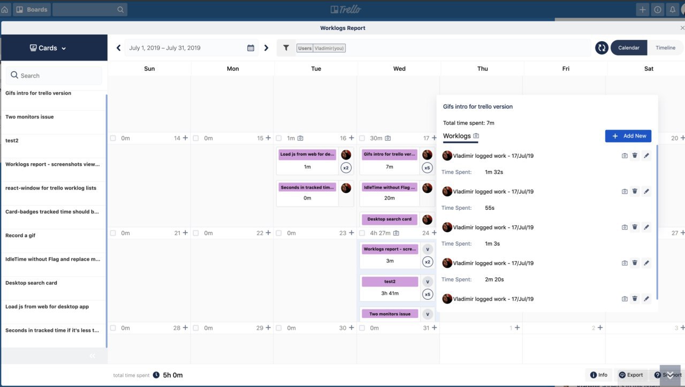Click the create plus icon in header
This screenshot has height=387, width=685.
coord(643,10)
